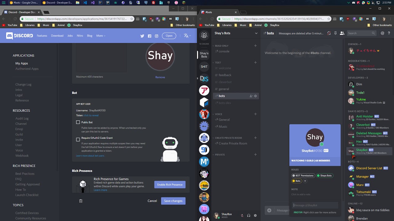This screenshot has height=221, width=394.
Task: Click the trash delete app icon
Action: pyautogui.click(x=81, y=201)
